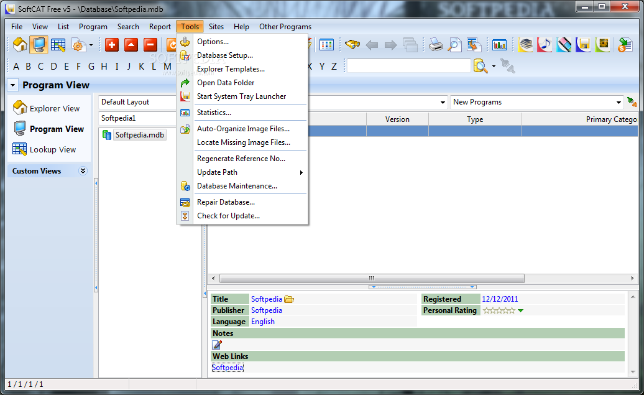Click the English language link
Screen dimensions: 644x395
pyautogui.click(x=263, y=322)
